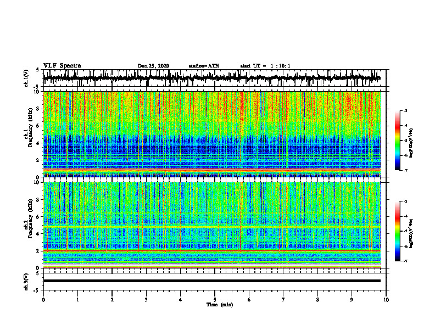Click time axis tick label "7"
The height and width of the screenshot is (336, 435).
tap(283, 300)
